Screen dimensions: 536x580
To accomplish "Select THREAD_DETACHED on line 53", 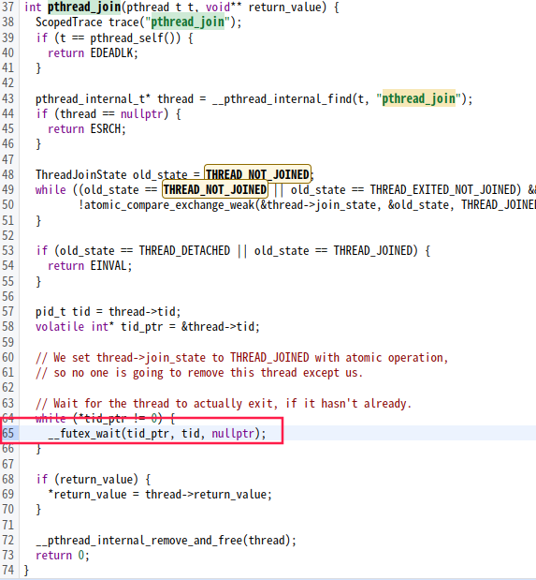I will (184, 251).
